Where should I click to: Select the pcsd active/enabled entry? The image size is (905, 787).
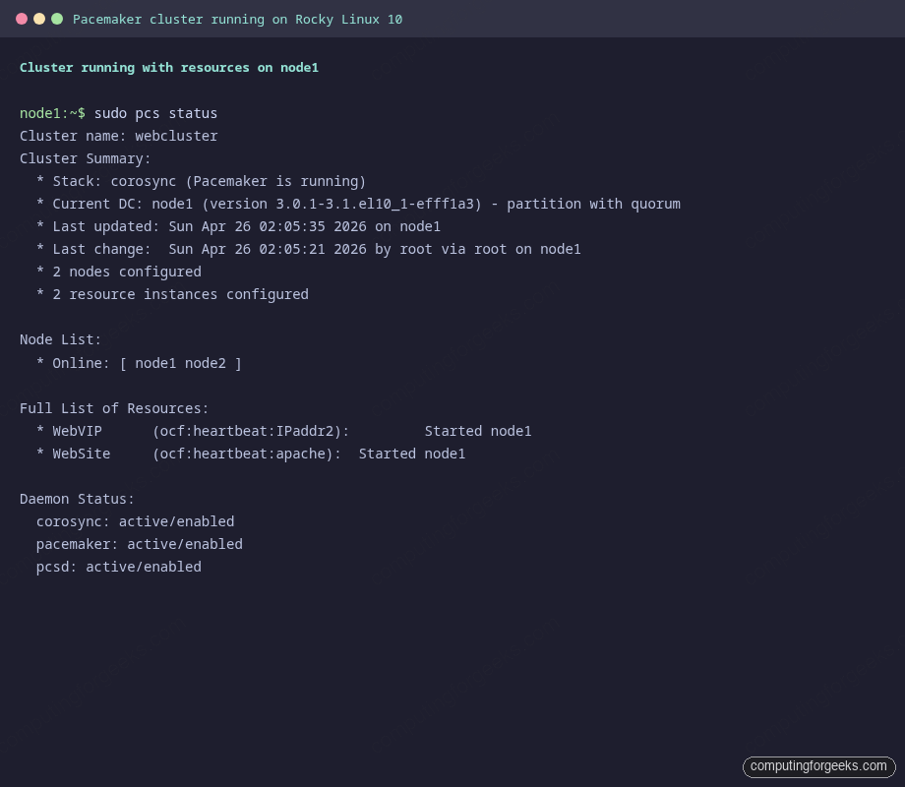click(118, 567)
